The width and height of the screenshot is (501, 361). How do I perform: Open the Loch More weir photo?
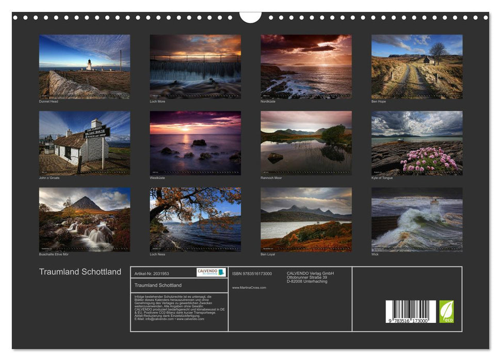tap(195, 67)
